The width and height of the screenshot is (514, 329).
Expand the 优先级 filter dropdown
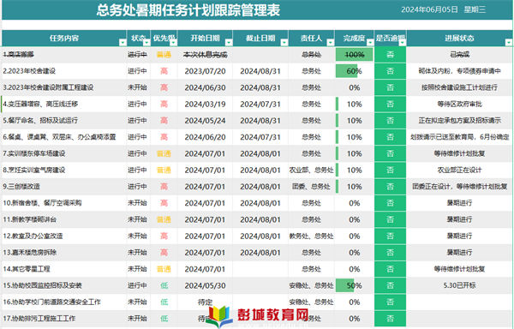pos(173,42)
